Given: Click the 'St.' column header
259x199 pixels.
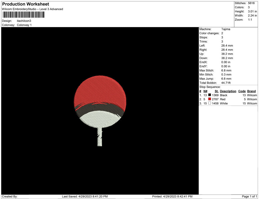Looking at the screenshot, I should (x=217, y=91).
